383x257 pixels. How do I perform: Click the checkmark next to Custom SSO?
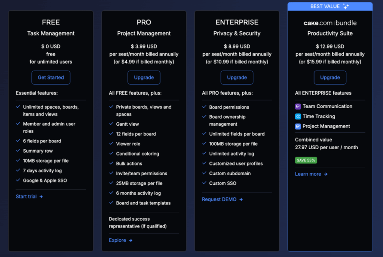204,183
